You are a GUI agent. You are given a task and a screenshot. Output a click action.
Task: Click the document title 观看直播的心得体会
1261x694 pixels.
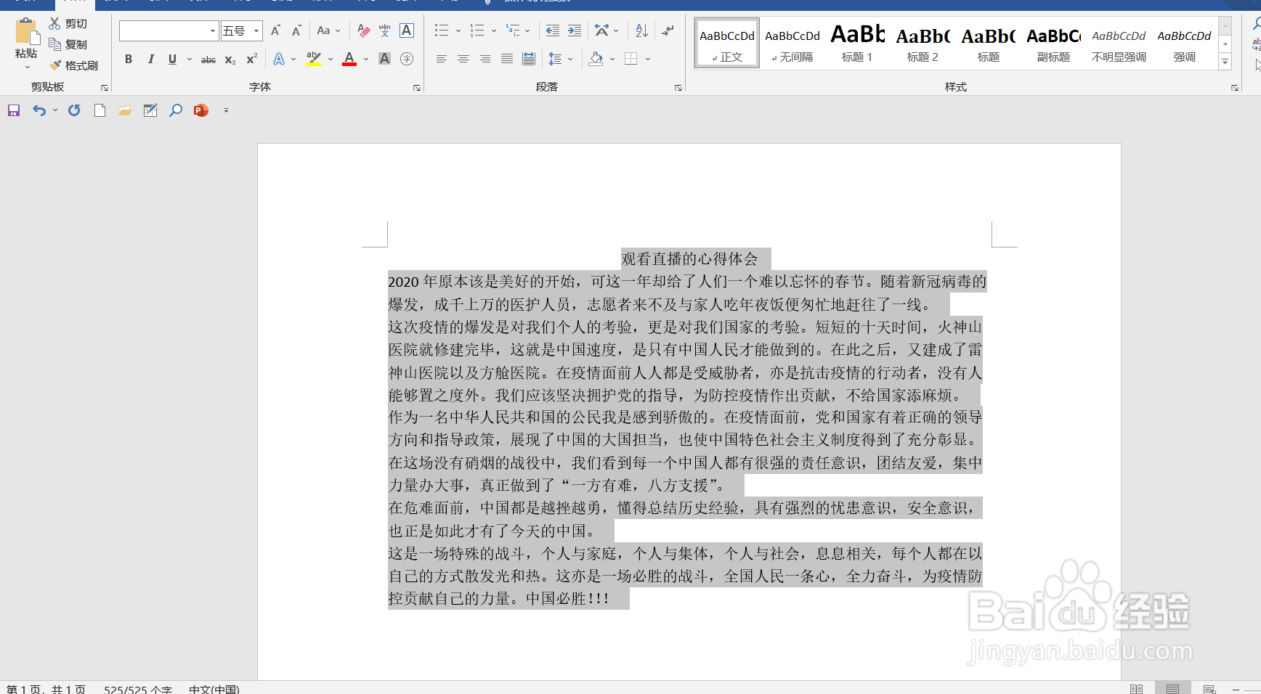point(689,259)
